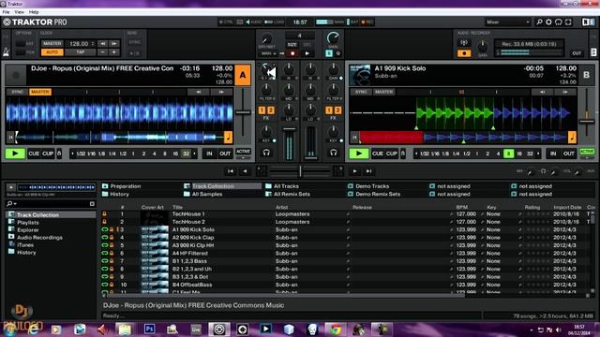Viewport: 600px width, 337px height.
Task: Toggle fullscreen mode icon in header
Action: pos(568,22)
